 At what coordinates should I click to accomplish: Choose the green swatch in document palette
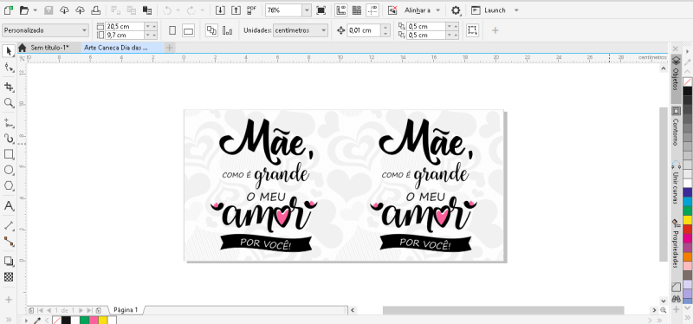point(84,320)
